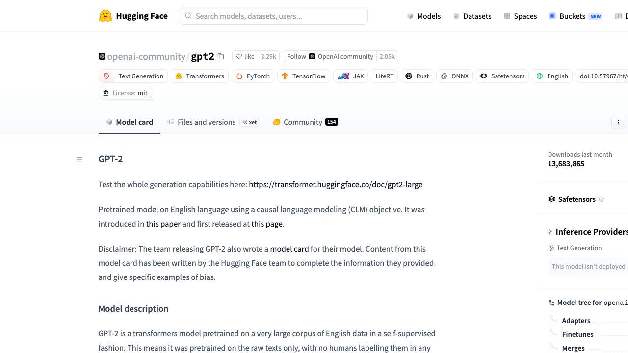Follow the "this paper" link

[163, 224]
